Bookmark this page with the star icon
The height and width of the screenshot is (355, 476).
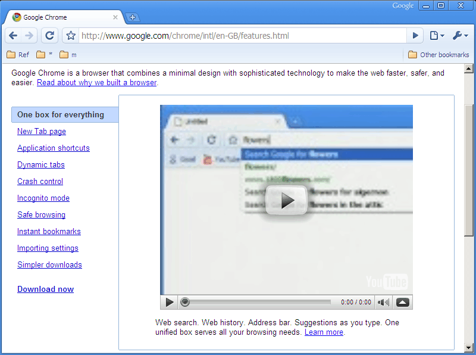click(71, 36)
